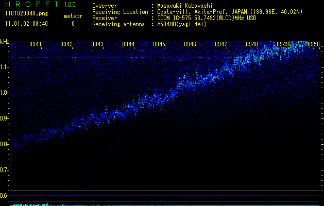Viewport: 324px width, 206px height.
Task: Click the 0.7 kHz axis label
Action: coord(4,170)
